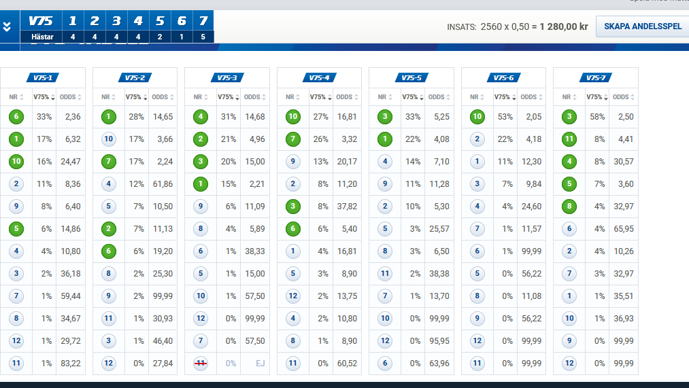Click the V75-1 table title badge

[x=43, y=77]
